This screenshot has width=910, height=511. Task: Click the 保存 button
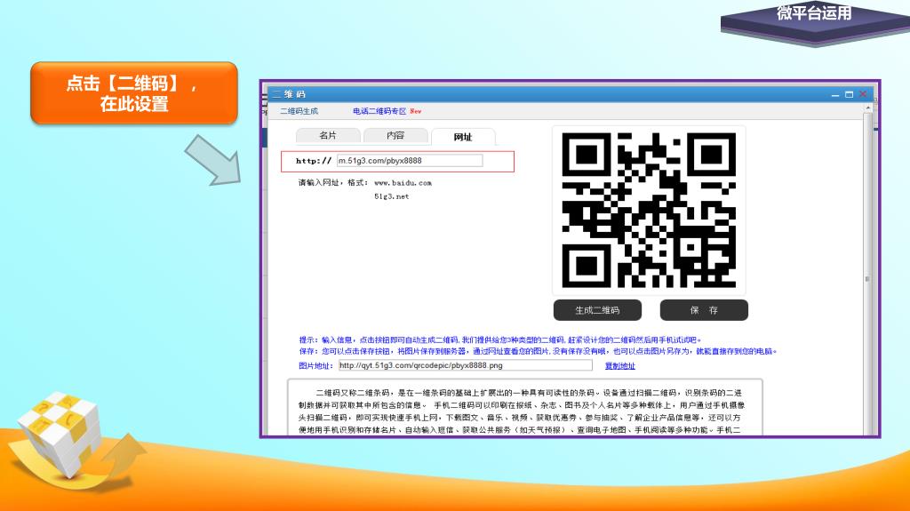click(704, 310)
